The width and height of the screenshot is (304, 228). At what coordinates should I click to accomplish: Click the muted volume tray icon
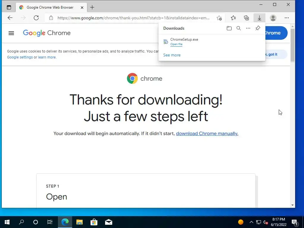pyautogui.click(x=266, y=222)
